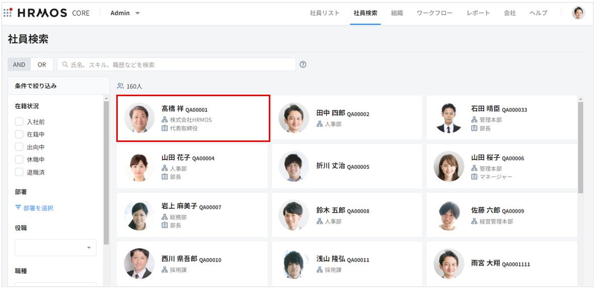Switch to the 社員リスト tab
The image size is (596, 289).
325,13
